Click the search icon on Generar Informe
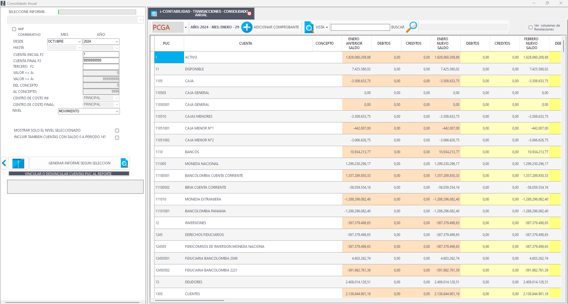The image size is (568, 304). (x=124, y=163)
